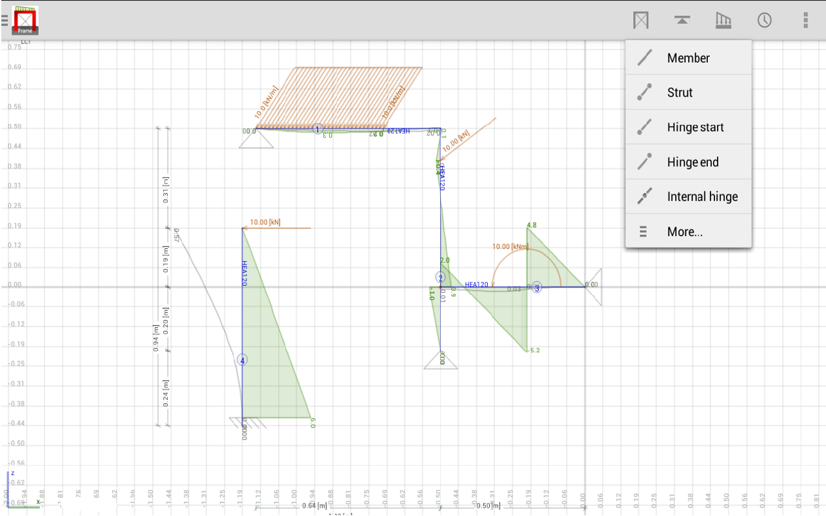Screen dimensions: 826x516
Task: Open the More... submenu entry
Action: [x=685, y=231]
